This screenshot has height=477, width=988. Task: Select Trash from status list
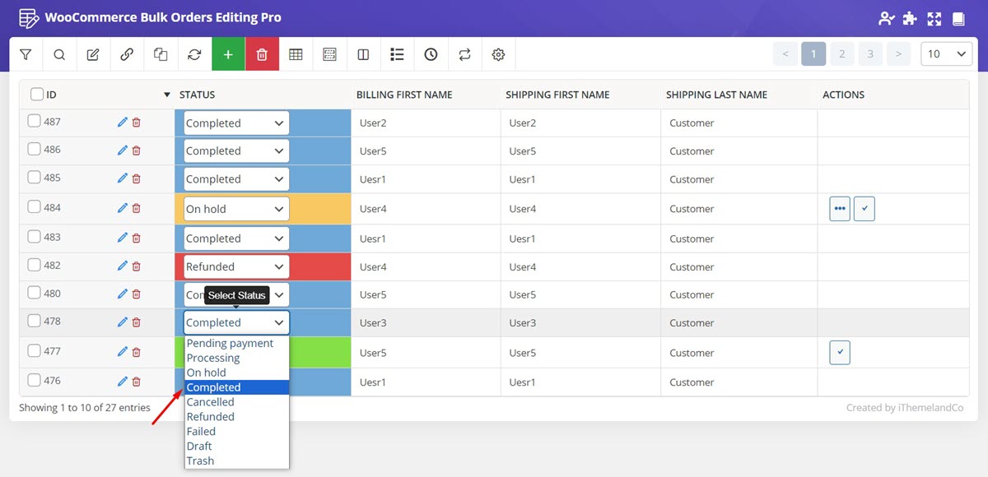[x=237, y=461]
